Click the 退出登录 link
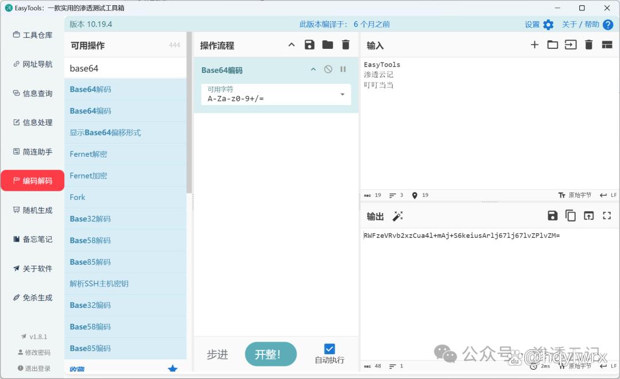Viewport: 620px width, 379px height. click(34, 368)
